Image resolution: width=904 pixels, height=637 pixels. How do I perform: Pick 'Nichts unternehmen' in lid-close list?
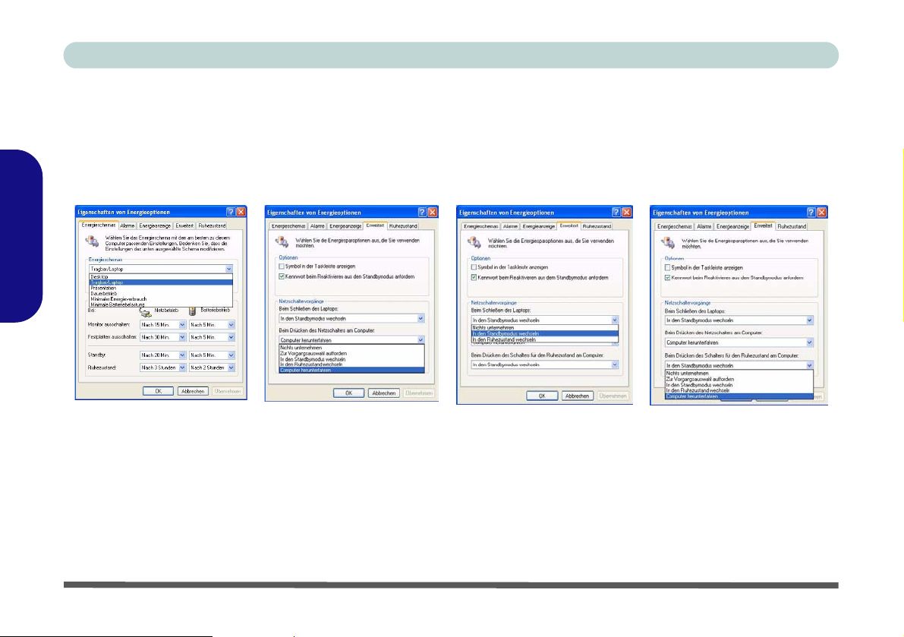(x=545, y=327)
